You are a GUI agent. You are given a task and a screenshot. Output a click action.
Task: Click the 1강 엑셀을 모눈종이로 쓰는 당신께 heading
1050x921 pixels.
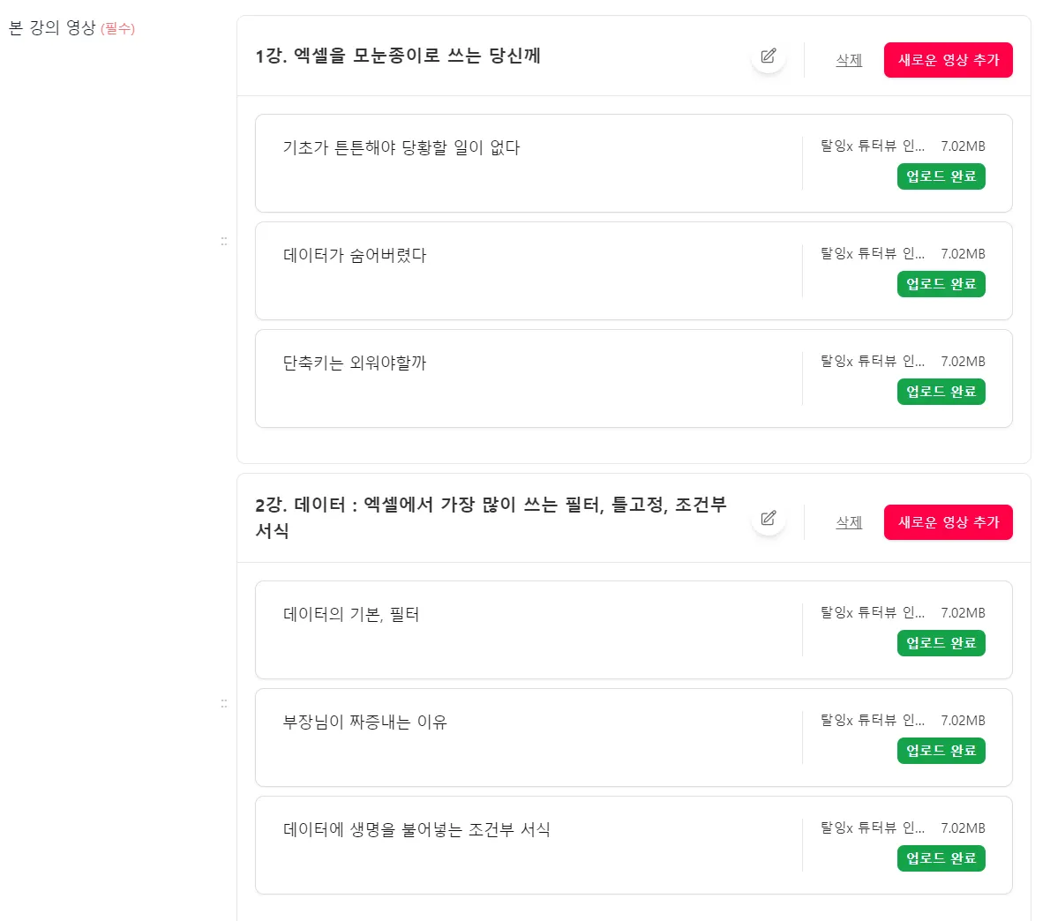coord(398,56)
